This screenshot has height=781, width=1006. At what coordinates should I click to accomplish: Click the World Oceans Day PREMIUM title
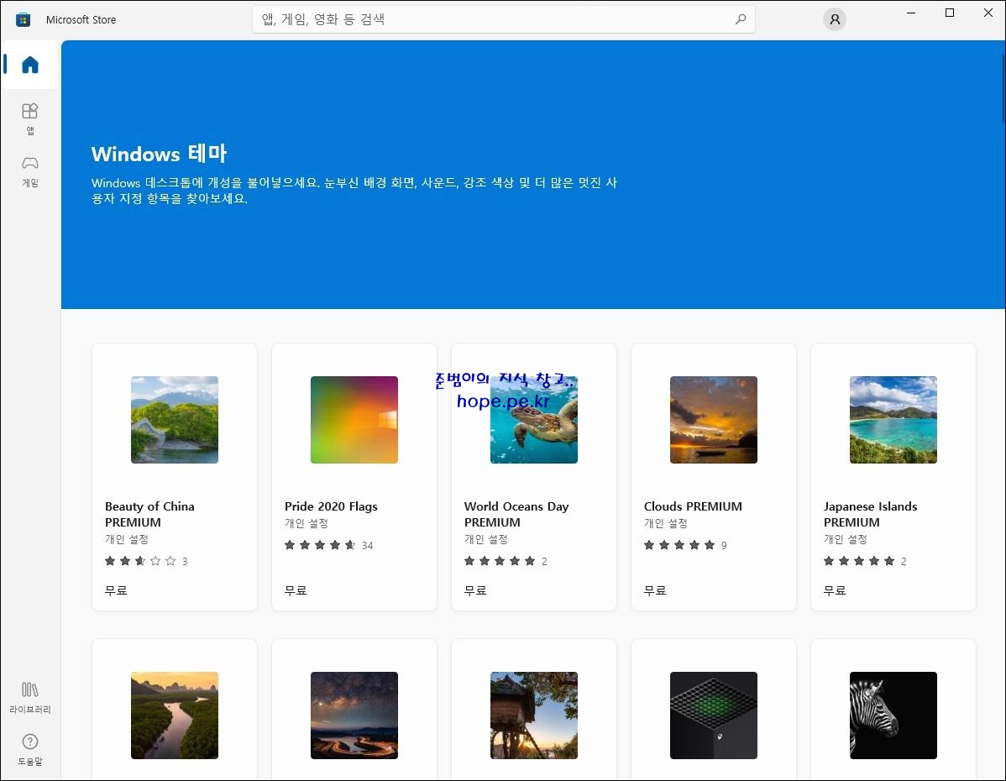pos(516,514)
